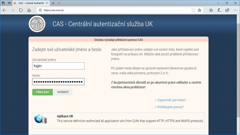Viewport: 240px width, 135px height.
Task: Click the scrollbar up arrow
Action: tap(238, 16)
